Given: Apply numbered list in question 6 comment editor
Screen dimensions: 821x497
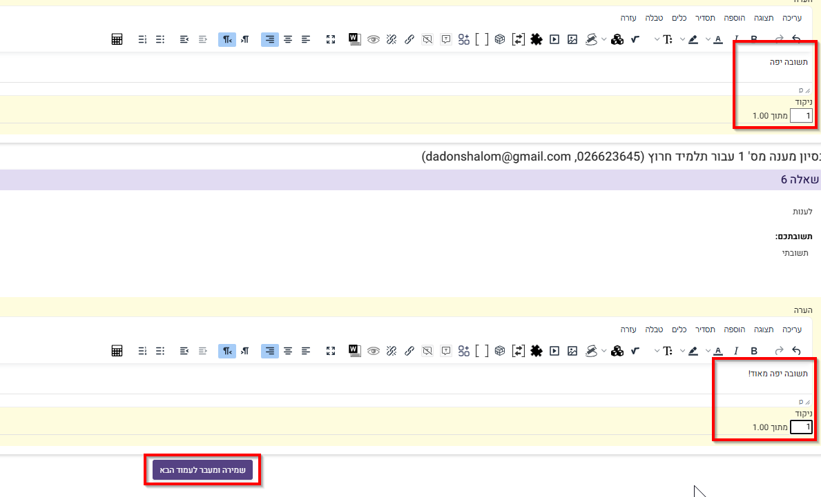Looking at the screenshot, I should click(142, 351).
